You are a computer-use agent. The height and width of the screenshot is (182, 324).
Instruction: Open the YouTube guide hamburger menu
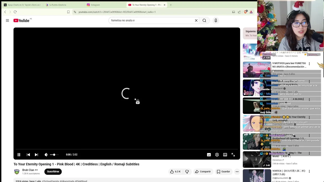pyautogui.click(x=7, y=20)
